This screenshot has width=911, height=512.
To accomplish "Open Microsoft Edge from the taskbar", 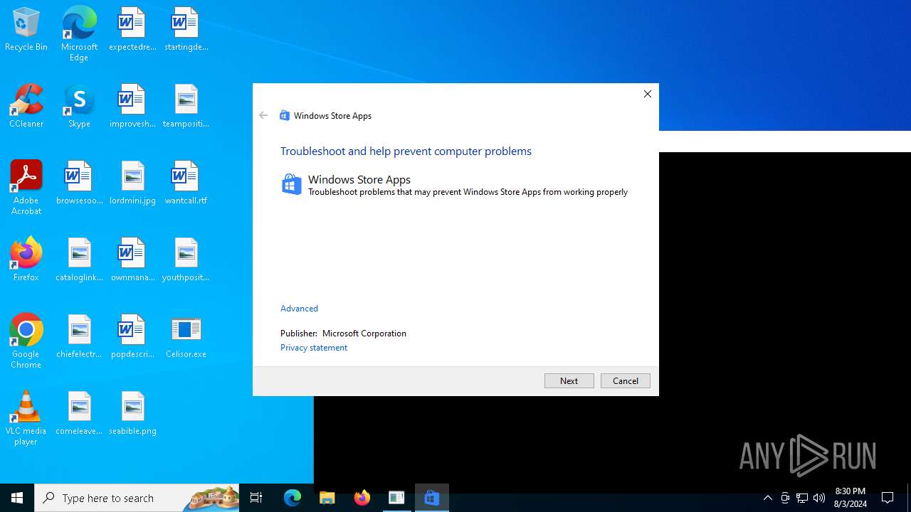I will (293, 498).
